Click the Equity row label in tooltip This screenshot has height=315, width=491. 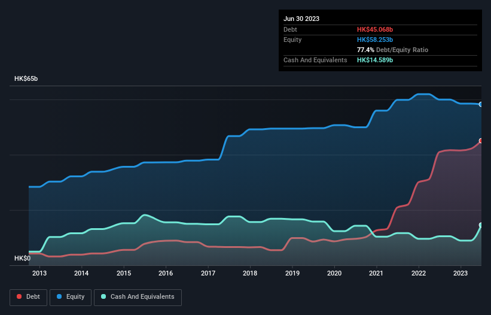292,40
